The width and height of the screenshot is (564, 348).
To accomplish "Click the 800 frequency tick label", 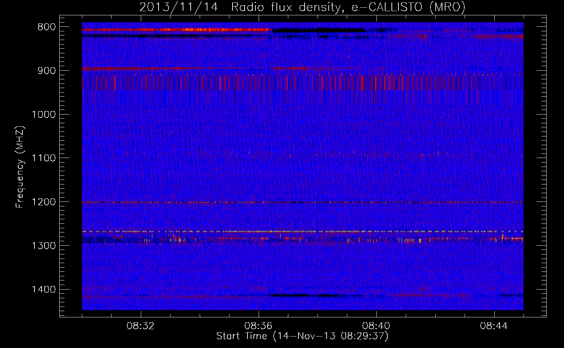I will (46, 27).
